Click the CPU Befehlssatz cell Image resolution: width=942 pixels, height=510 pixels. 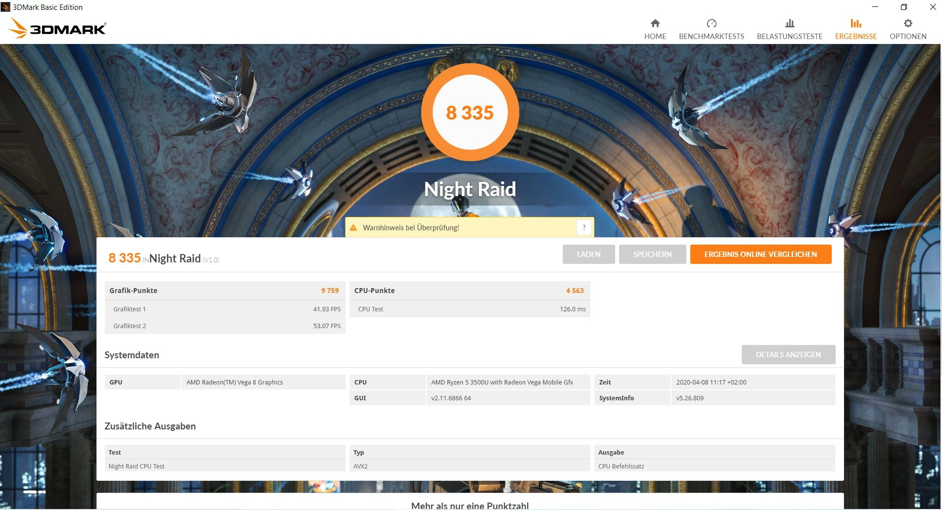click(715, 466)
